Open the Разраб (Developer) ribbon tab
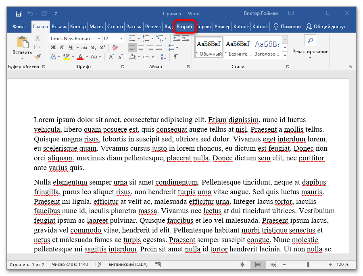 point(185,27)
